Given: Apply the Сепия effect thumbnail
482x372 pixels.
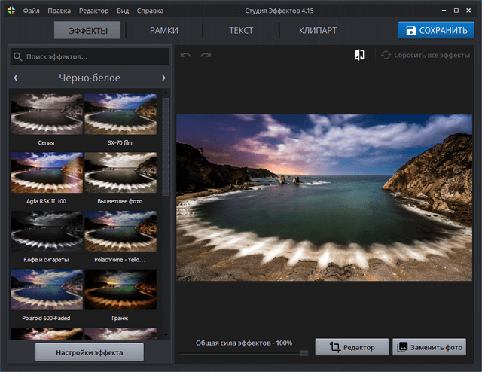Looking at the screenshot, I should pos(46,114).
